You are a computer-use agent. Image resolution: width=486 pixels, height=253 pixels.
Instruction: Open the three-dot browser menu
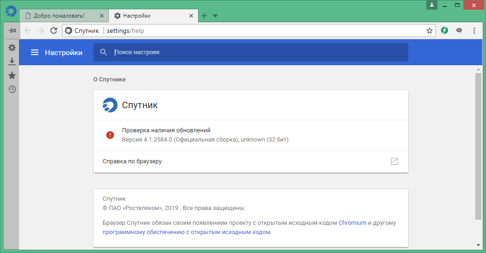[474, 31]
